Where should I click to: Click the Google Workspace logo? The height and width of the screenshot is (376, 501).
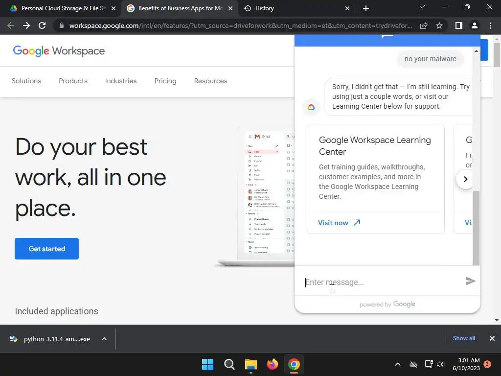(59, 51)
